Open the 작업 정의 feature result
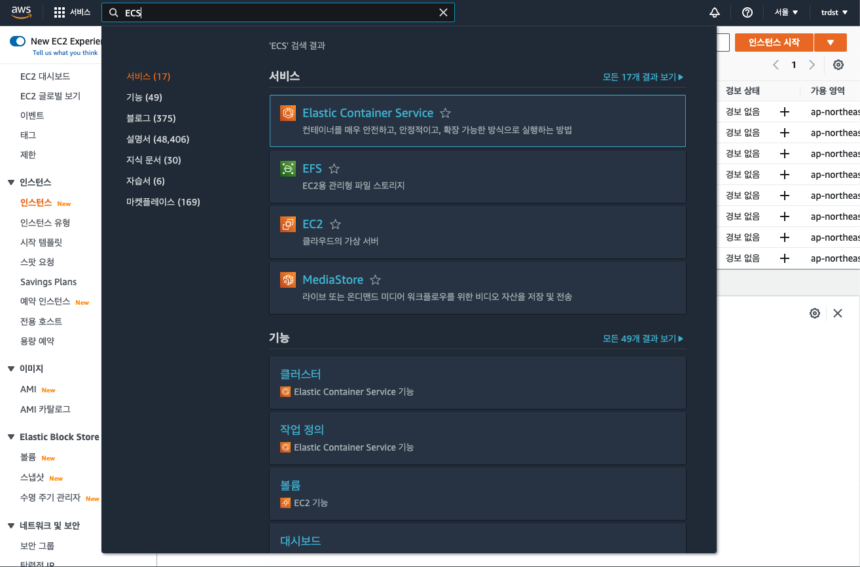This screenshot has height=567, width=860. click(x=478, y=438)
